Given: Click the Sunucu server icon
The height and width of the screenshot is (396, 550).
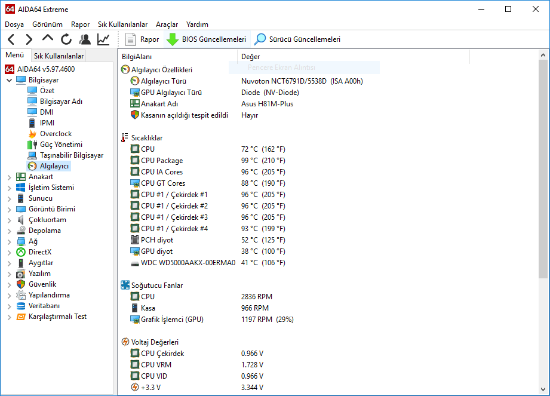Looking at the screenshot, I should (x=21, y=198).
